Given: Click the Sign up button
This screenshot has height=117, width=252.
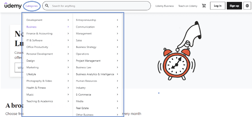Looking at the screenshot, I should click(x=234, y=6).
